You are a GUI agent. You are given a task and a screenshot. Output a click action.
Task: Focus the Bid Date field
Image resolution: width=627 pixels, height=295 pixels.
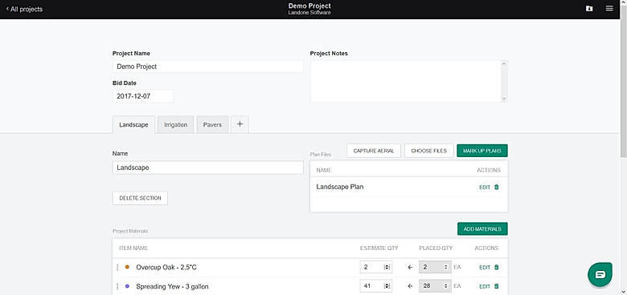143,96
